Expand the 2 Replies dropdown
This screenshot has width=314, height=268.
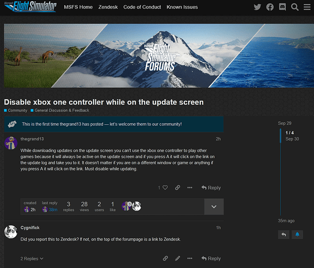tap(32, 258)
